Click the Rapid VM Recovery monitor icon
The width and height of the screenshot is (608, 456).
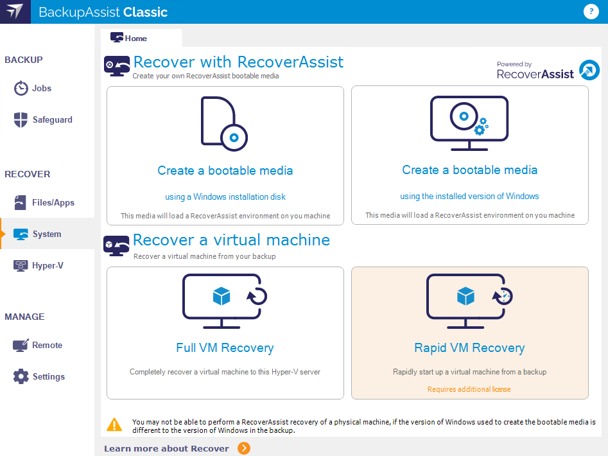[469, 301]
